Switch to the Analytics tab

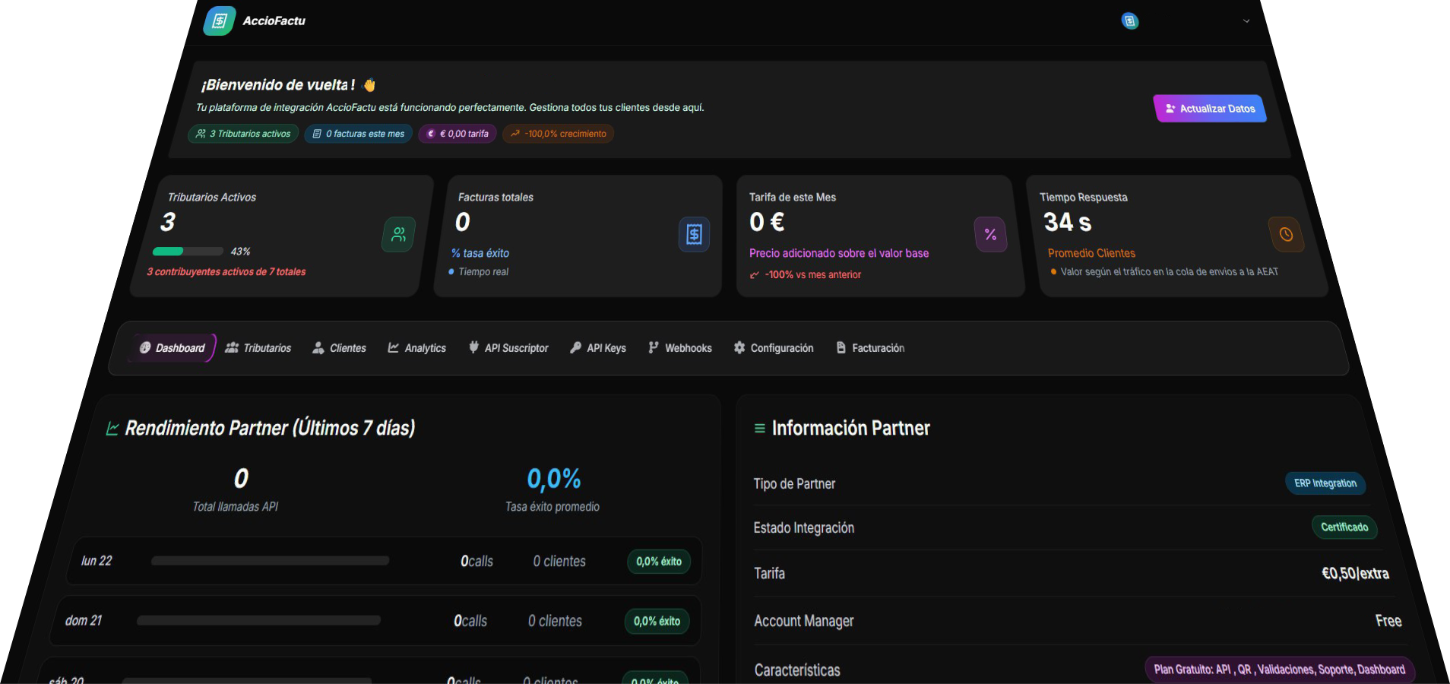pos(417,348)
